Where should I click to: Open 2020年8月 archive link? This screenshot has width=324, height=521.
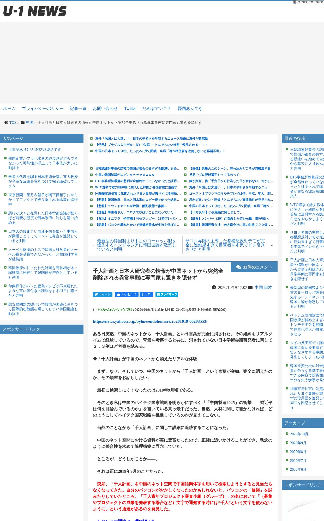(298, 452)
